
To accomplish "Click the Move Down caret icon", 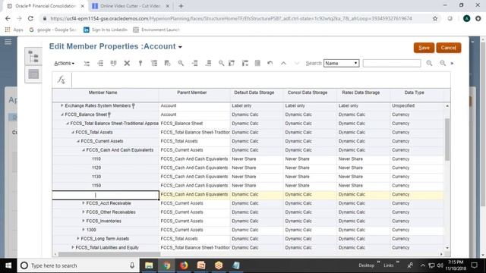I will pos(297,63).
